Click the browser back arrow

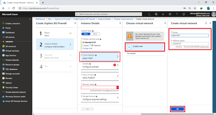[x=3, y=8]
